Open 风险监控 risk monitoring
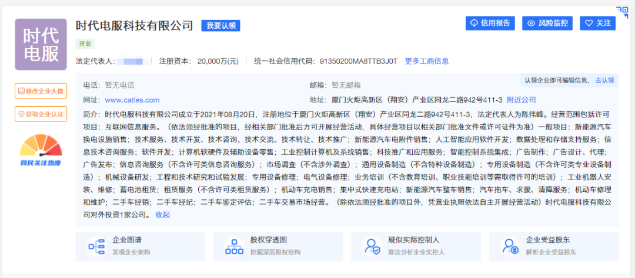The height and width of the screenshot is (278, 635). click(547, 23)
